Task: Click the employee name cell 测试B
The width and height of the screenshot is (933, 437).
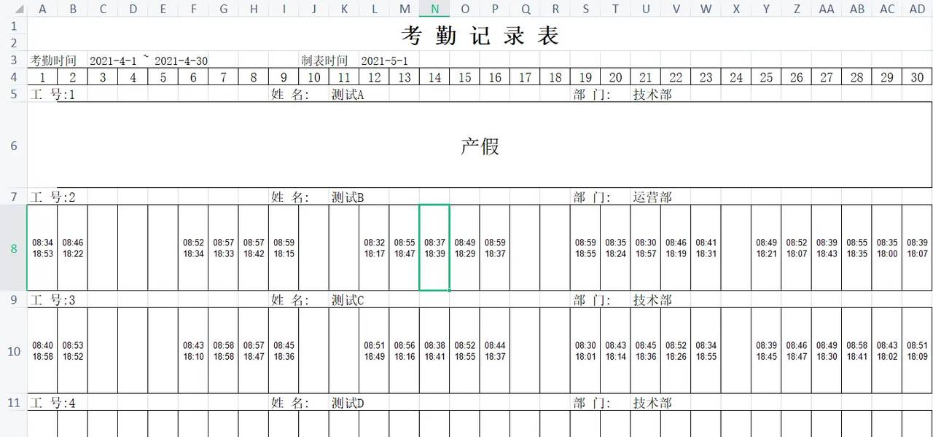Action: pyautogui.click(x=348, y=197)
